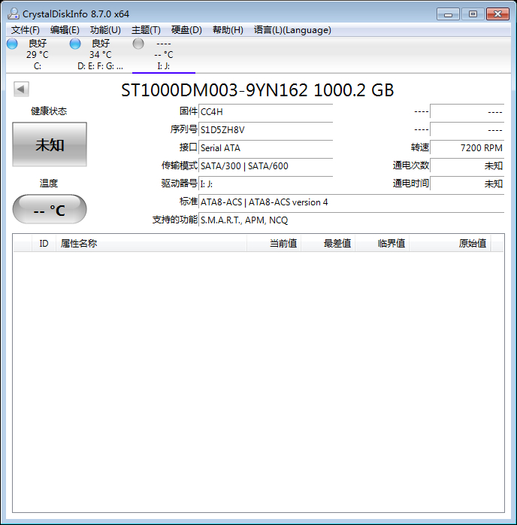This screenshot has width=517, height=525.
Task: Click the 健康状态 label
Action: tap(49, 111)
